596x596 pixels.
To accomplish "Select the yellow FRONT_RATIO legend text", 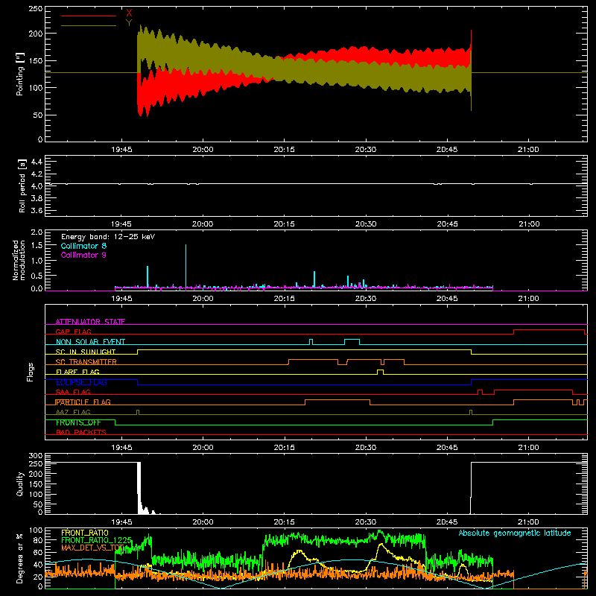I will point(85,533).
